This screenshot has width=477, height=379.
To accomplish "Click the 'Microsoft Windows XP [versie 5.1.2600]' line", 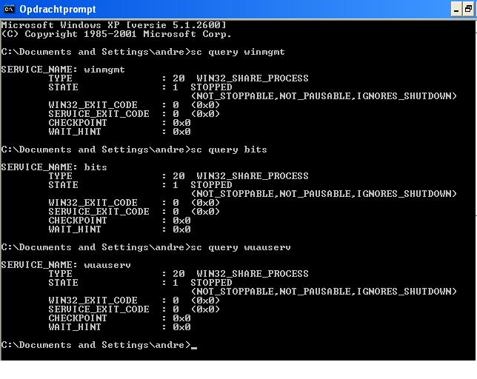I will (114, 25).
